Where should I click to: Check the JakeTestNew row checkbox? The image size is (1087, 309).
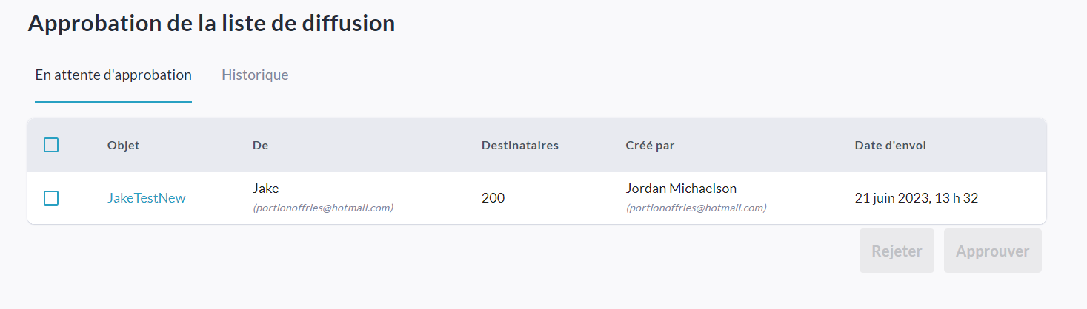(x=51, y=198)
